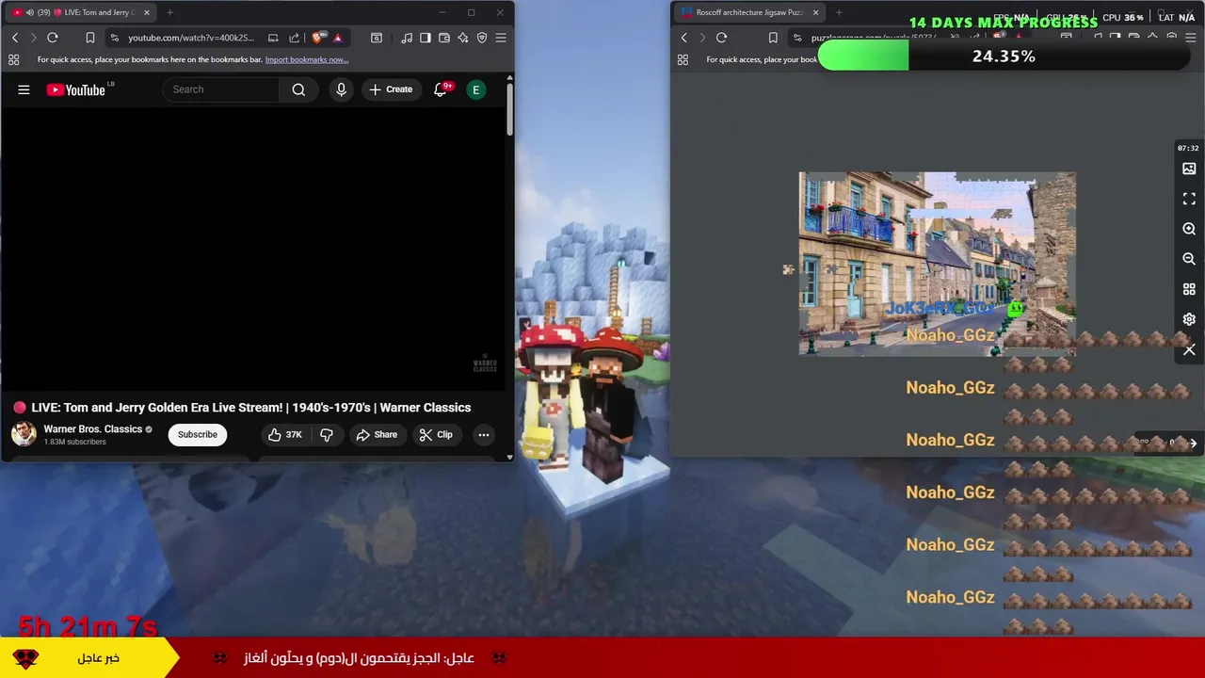Reload the puzzle page
The width and height of the screenshot is (1205, 678).
click(721, 38)
